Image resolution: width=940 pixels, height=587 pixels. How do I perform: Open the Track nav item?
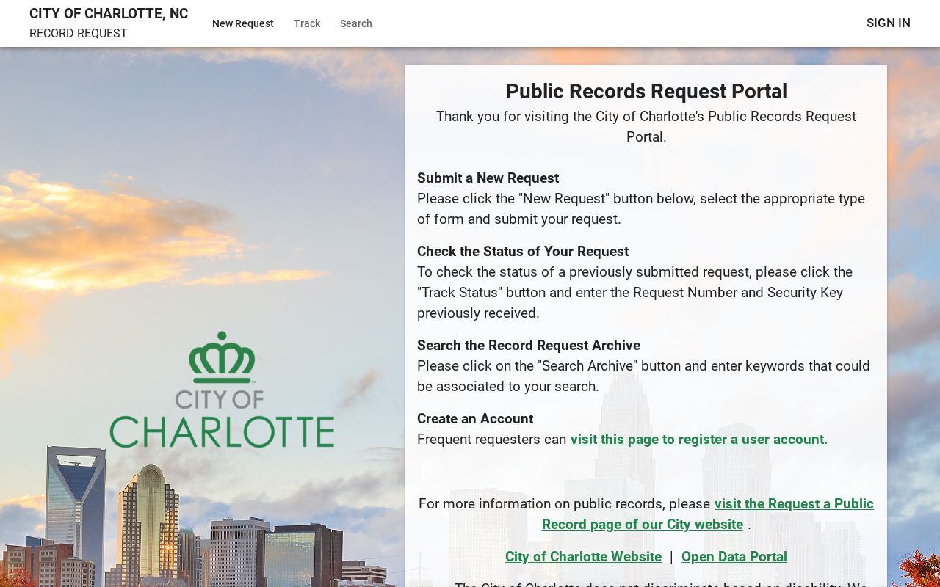[307, 23]
